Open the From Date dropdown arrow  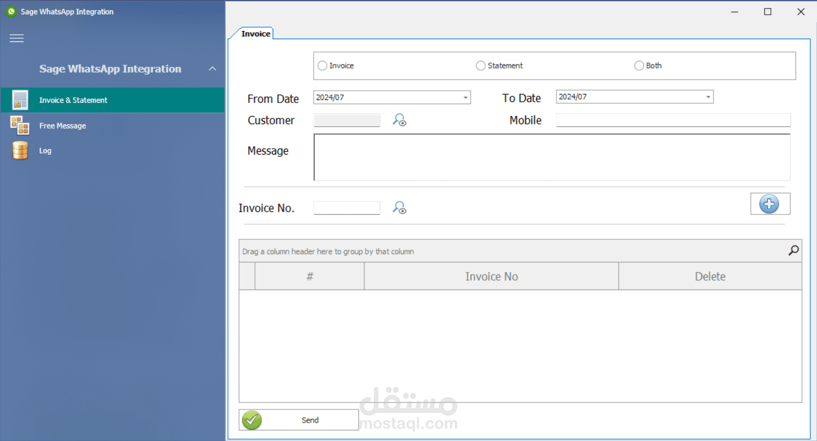point(465,98)
